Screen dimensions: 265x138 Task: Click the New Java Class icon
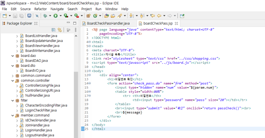pos(95,16)
